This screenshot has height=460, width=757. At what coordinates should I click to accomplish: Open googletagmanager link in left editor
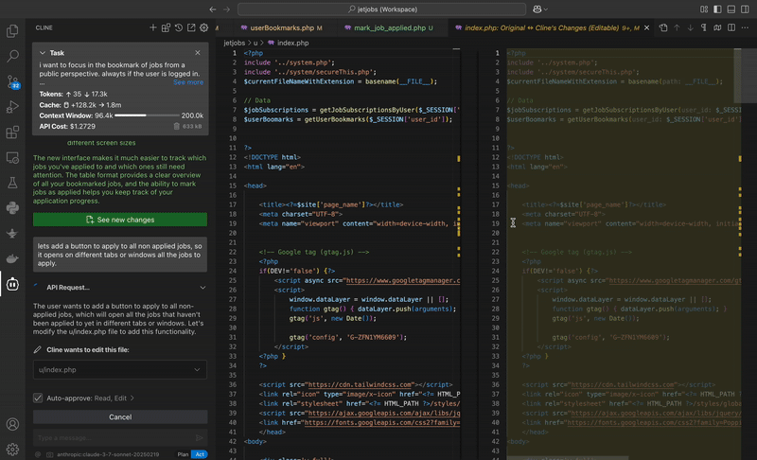pyautogui.click(x=403, y=280)
